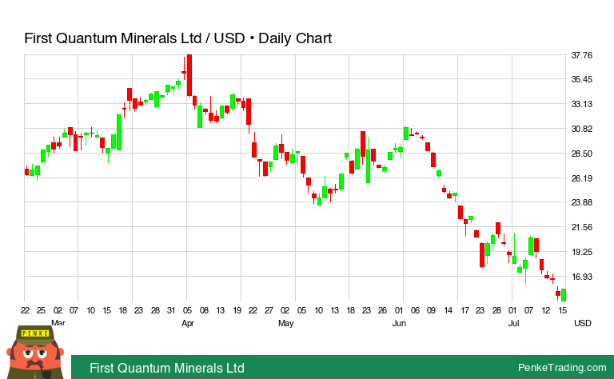Click the 12 date axis label
The image size is (614, 379).
coord(545,310)
